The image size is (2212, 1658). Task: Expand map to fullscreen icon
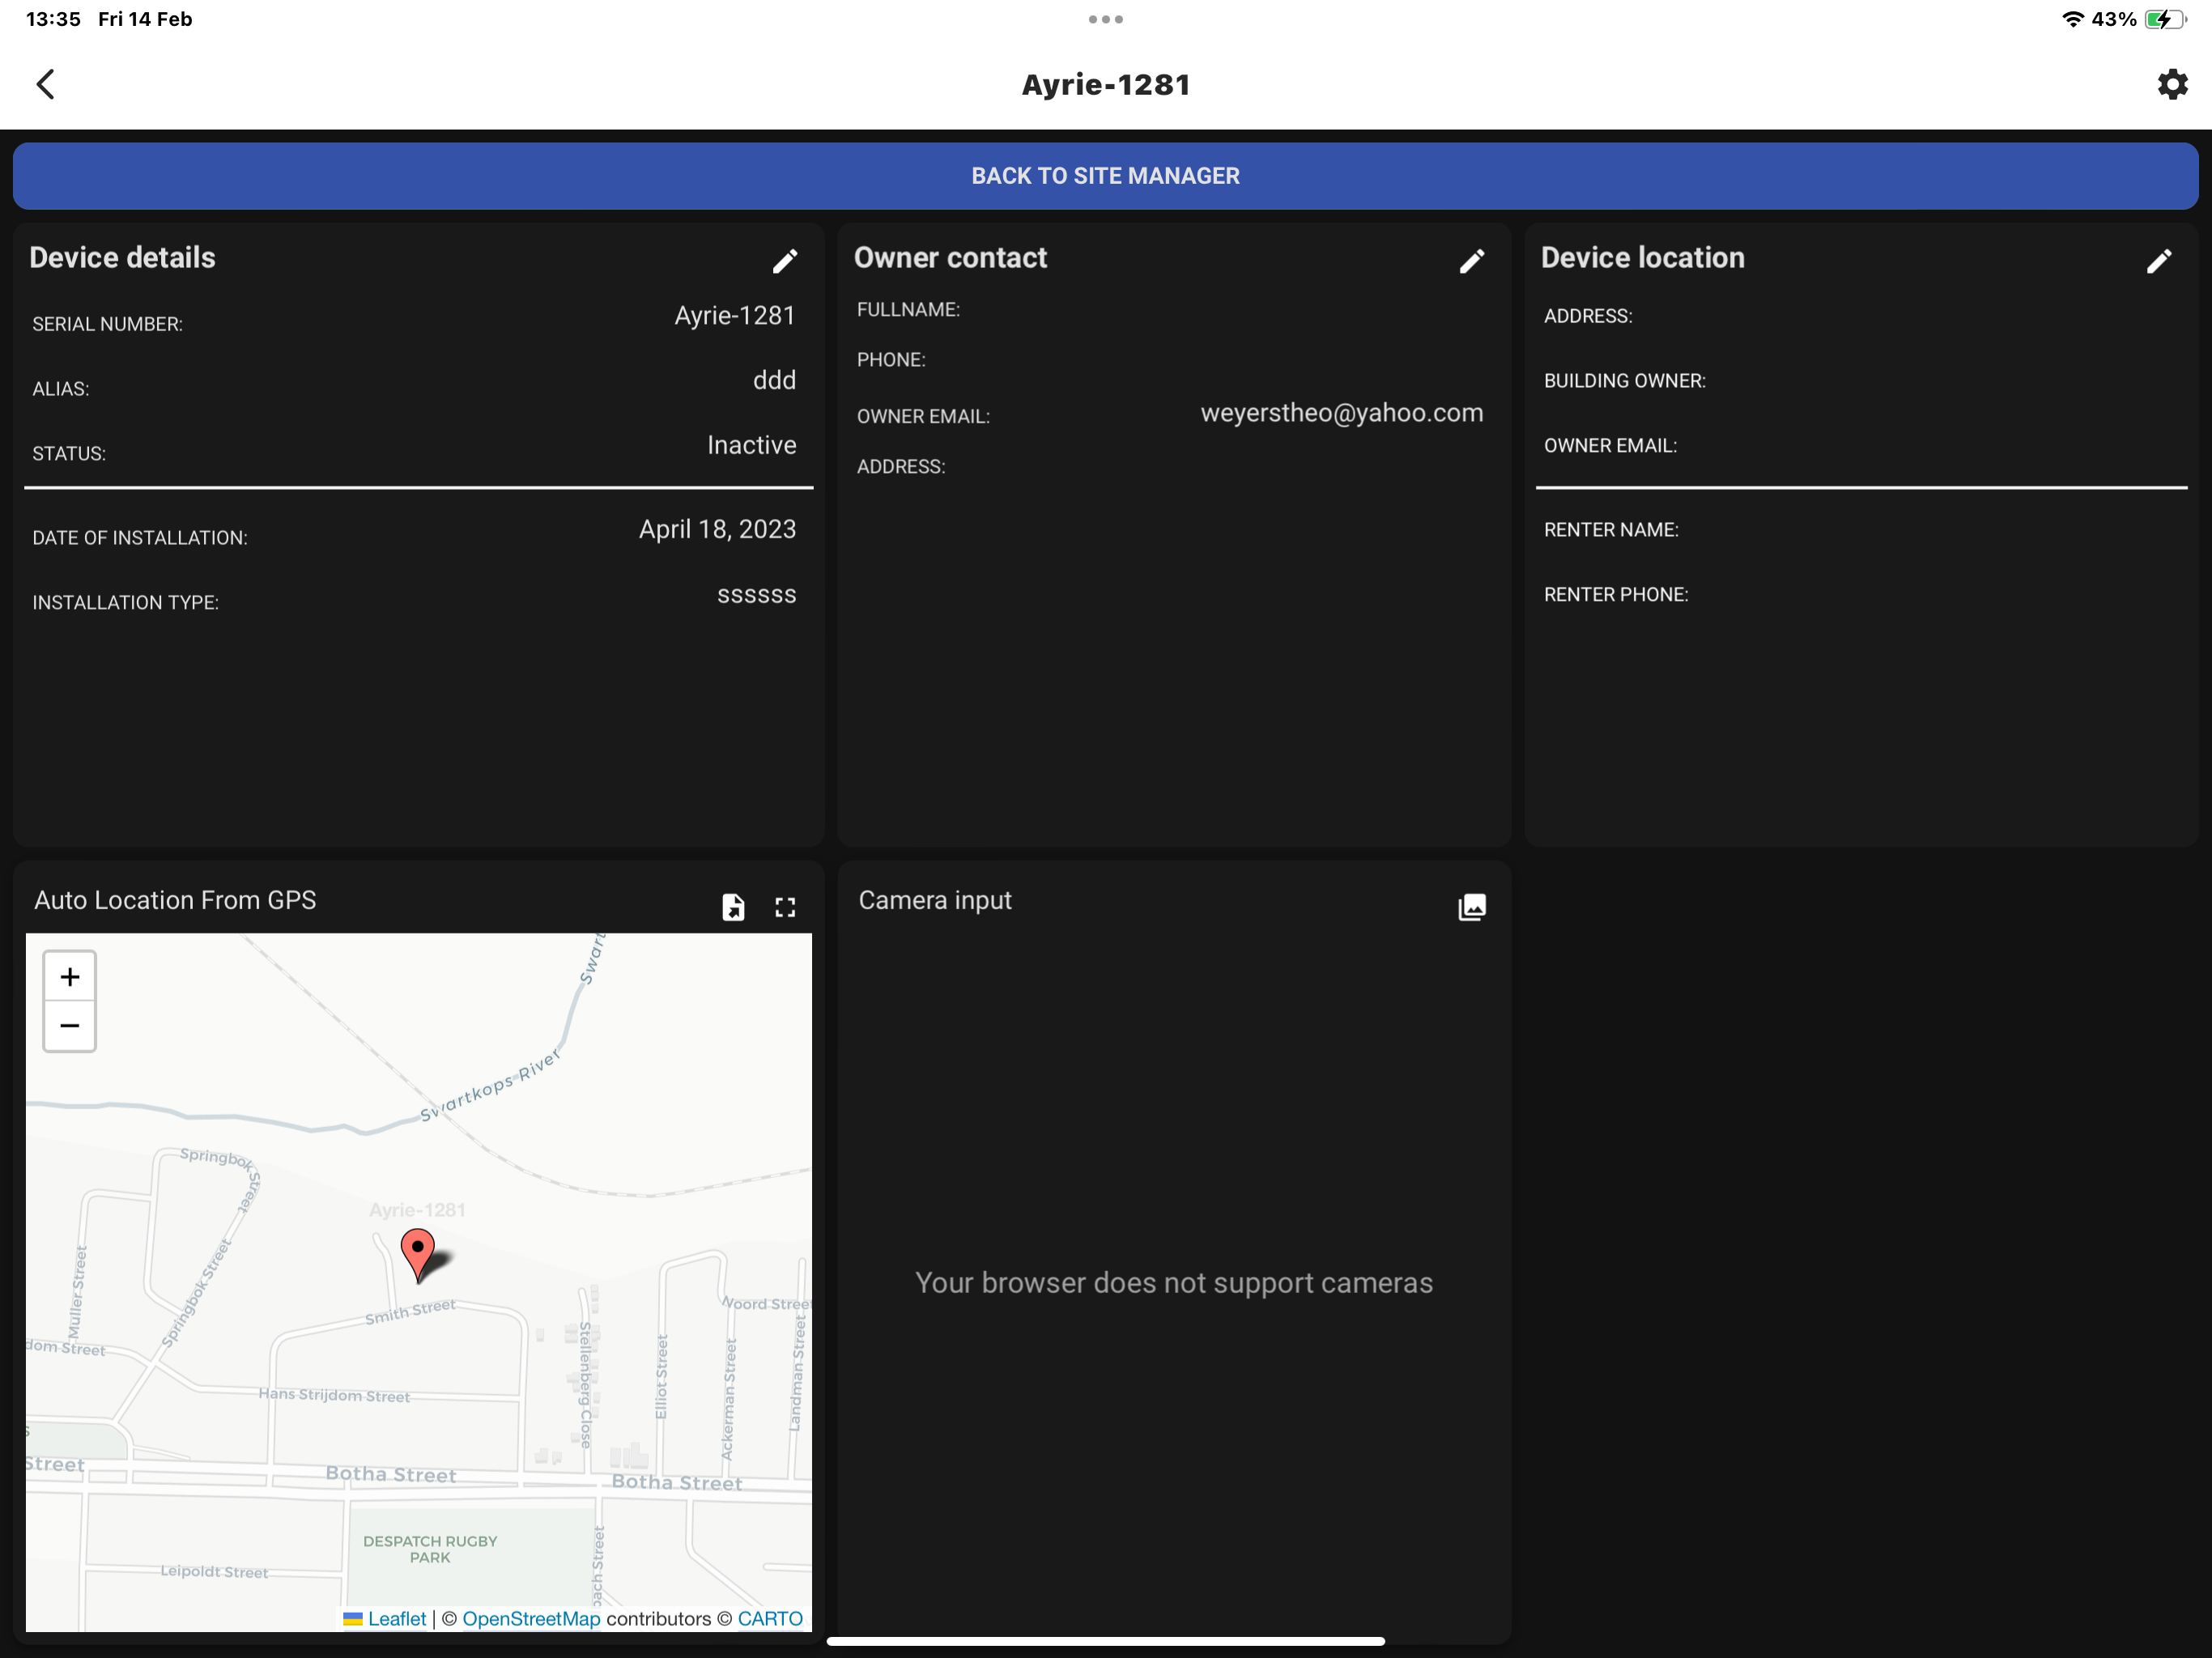(x=786, y=907)
